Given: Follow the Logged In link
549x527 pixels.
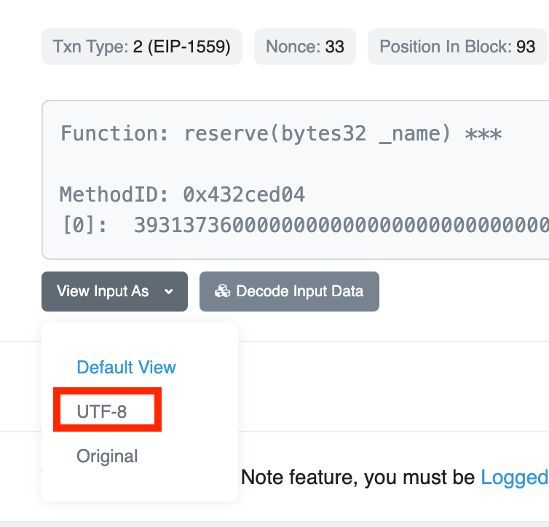Looking at the screenshot, I should coord(514,478).
